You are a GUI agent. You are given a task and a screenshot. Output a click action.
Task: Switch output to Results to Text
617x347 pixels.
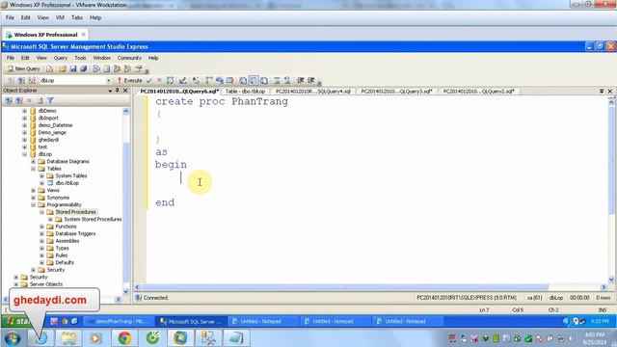coord(243,80)
